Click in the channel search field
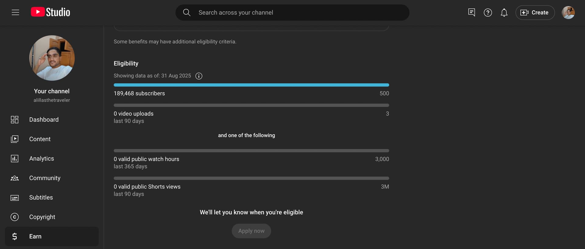 tap(292, 12)
